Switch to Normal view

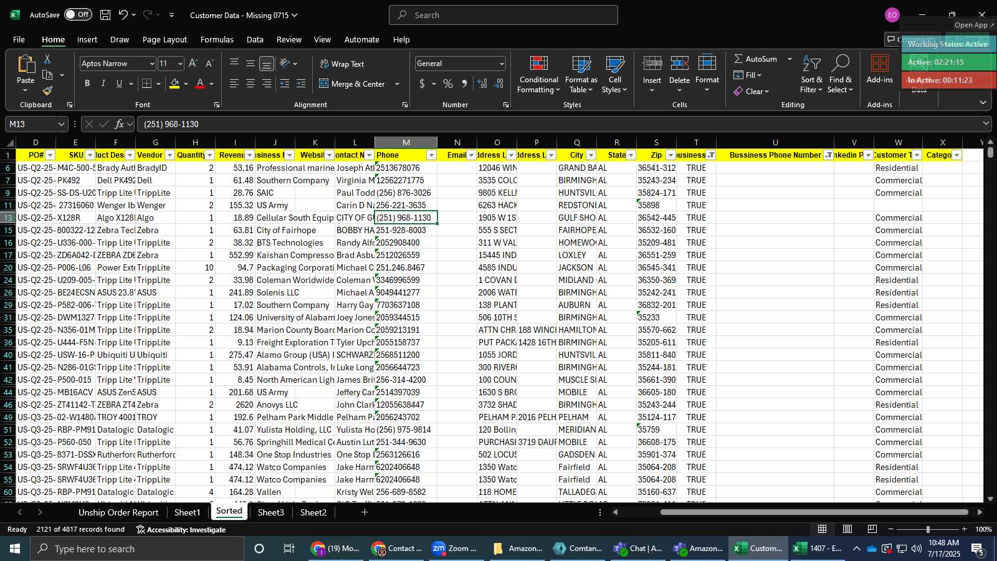click(x=823, y=529)
